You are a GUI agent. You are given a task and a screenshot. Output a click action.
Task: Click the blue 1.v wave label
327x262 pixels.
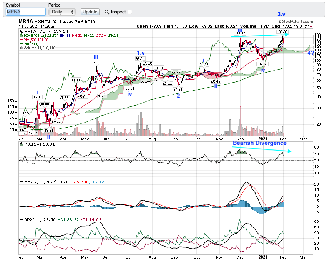point(140,53)
